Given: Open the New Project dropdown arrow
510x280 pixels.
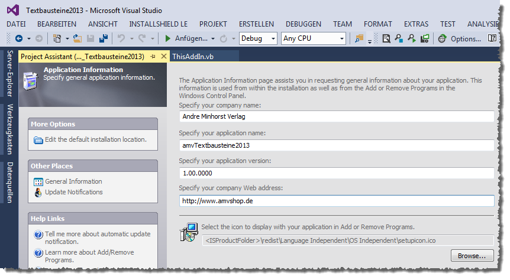Looking at the screenshot, I should pos(67,38).
